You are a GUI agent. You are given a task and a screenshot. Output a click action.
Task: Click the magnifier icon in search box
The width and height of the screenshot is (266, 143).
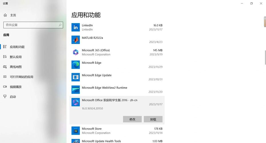[60, 25]
